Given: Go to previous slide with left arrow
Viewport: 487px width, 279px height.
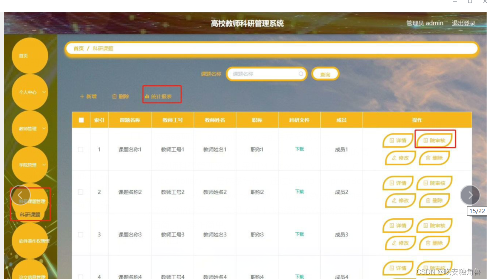Looking at the screenshot, I should point(20,195).
